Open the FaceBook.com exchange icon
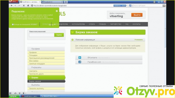Image resolution: width=175 pixels, height=98 pixels. tap(80, 62)
